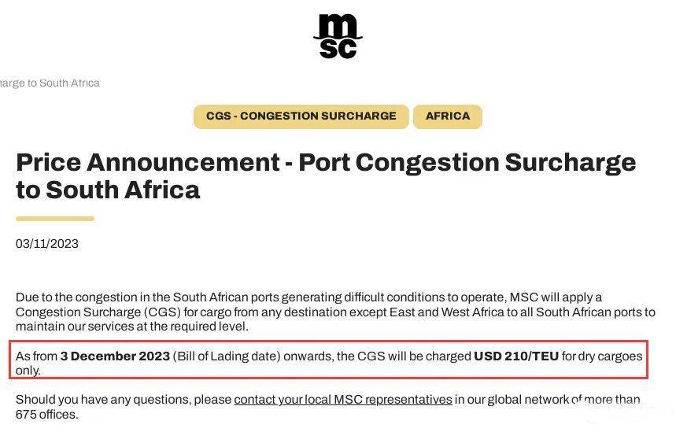Click the 'to South Africa' headline line

(108, 190)
